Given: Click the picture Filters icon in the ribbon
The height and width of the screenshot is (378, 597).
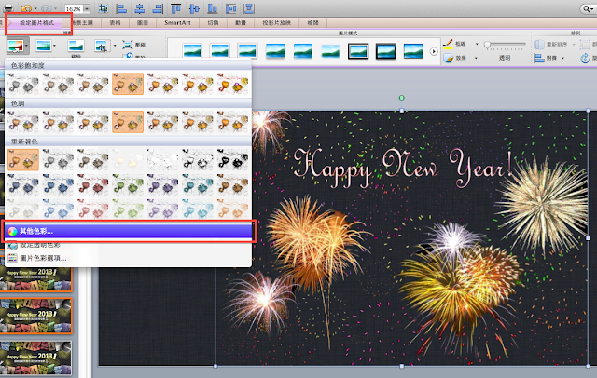Looking at the screenshot, I should pos(44,46).
